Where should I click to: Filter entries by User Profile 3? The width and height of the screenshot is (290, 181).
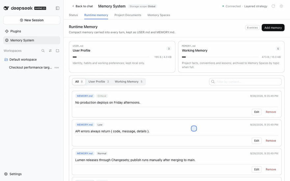99,82
